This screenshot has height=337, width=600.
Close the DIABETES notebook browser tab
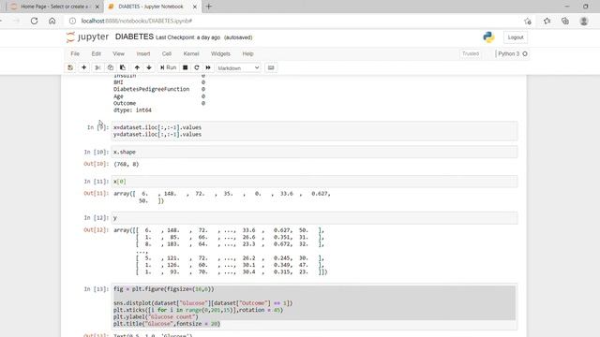coord(194,7)
